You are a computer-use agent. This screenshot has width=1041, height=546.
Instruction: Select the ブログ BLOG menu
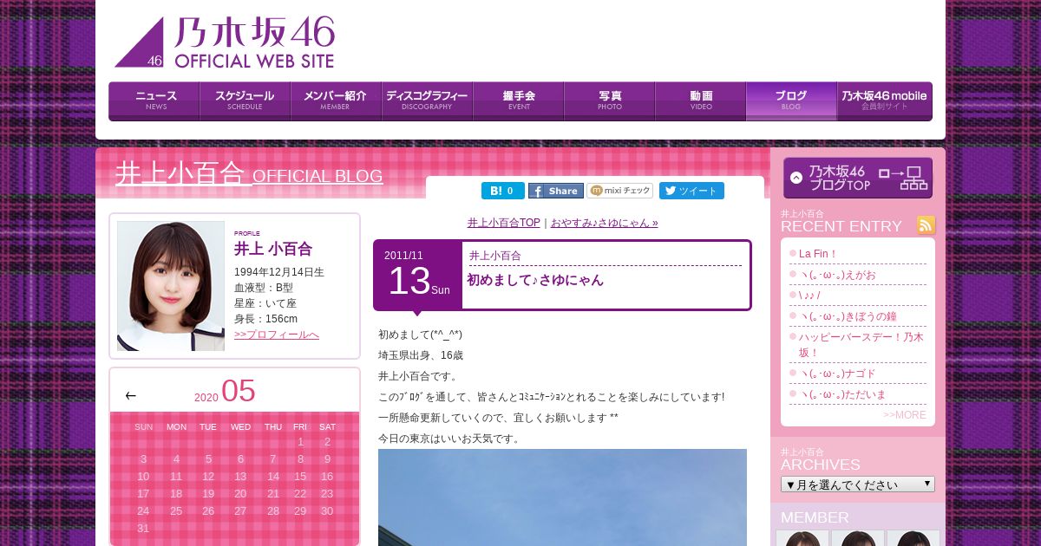[x=791, y=101]
